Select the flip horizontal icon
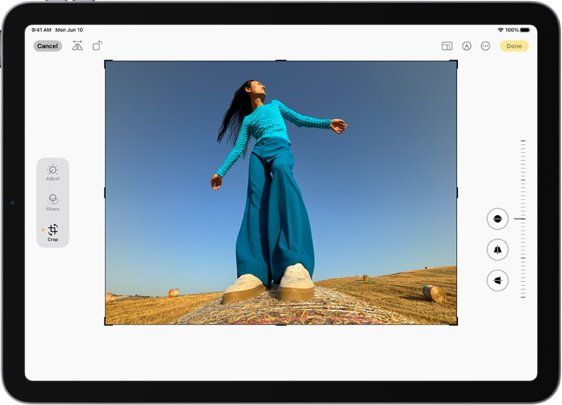Viewport: 562px width, 405px height. pos(77,46)
